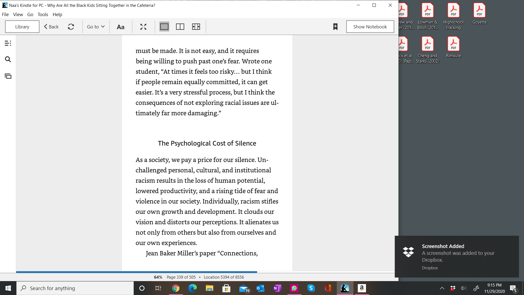The image size is (524, 295).
Task: Select the Highschool tracking PDF on desktop
Action: click(x=453, y=16)
